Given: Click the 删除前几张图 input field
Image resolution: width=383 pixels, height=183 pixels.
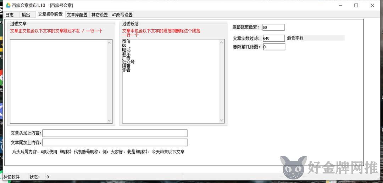Looking at the screenshot, I should 274,47.
